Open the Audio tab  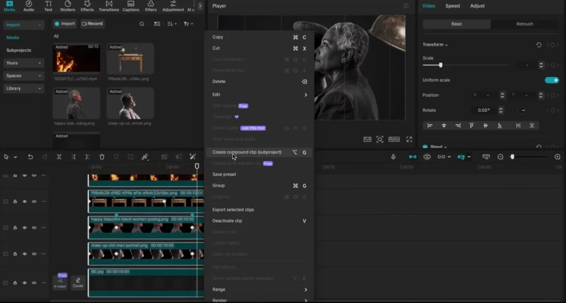[x=29, y=6]
